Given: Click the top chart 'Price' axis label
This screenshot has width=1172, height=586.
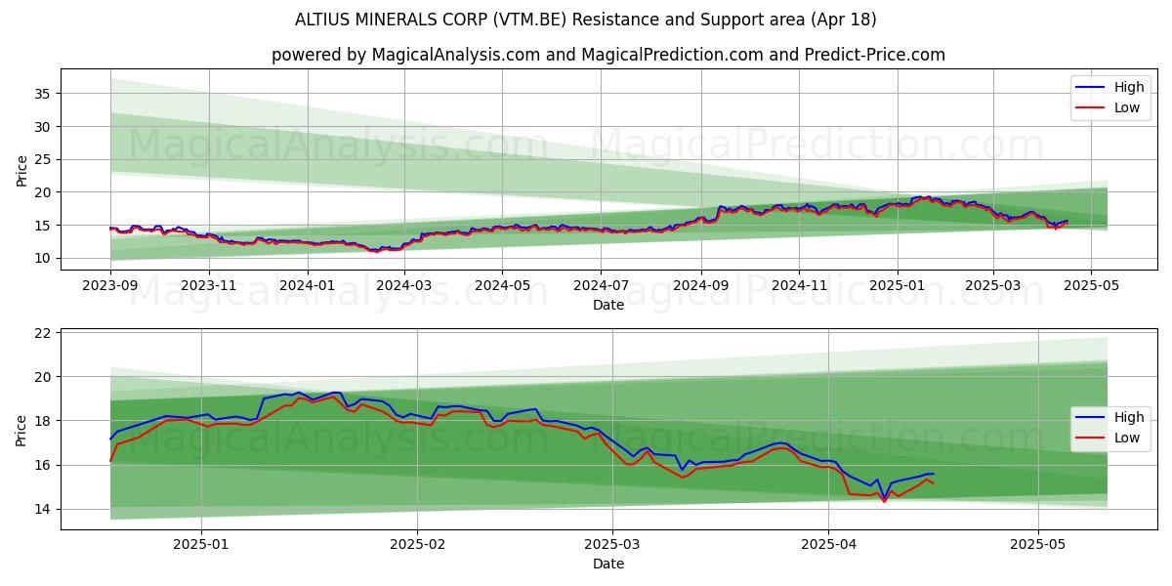Looking at the screenshot, I should pos(22,170).
